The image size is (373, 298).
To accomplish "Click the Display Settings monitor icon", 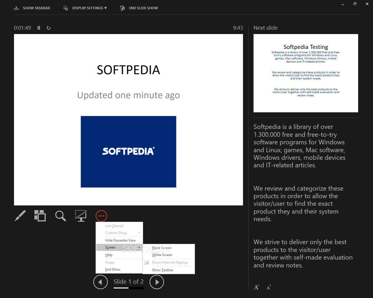I will 66,8.
